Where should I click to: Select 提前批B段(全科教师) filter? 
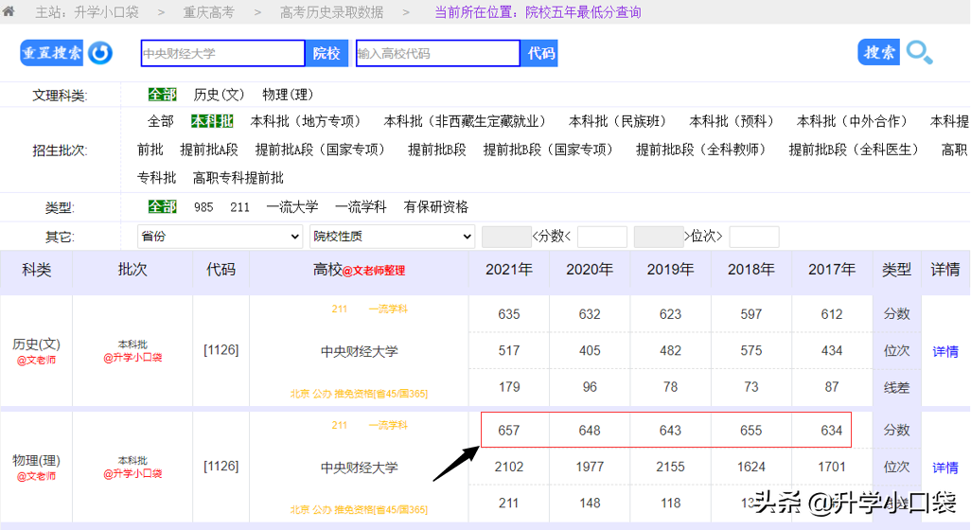(701, 150)
